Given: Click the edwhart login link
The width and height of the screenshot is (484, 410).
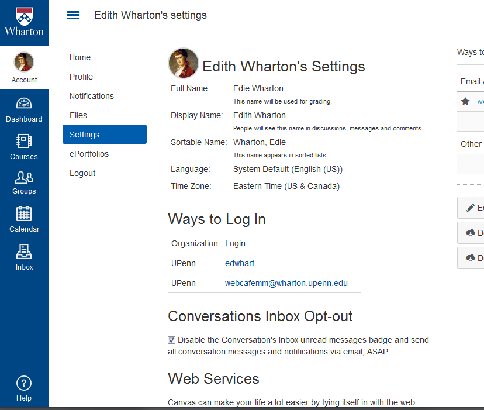Looking at the screenshot, I should pos(240,263).
